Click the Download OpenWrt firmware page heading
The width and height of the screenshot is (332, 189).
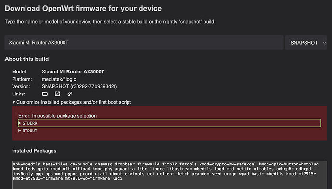83,9
